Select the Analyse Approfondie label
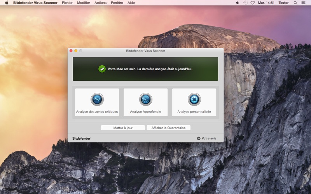The height and width of the screenshot is (194, 311). point(145,112)
